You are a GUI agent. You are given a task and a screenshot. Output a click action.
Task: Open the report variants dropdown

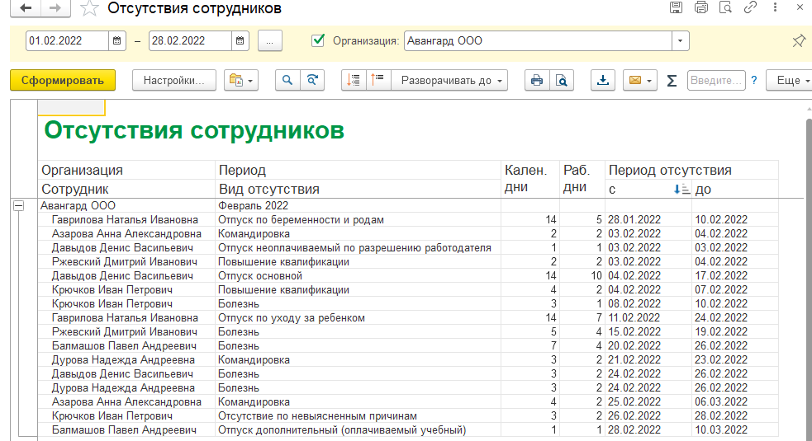tap(241, 80)
